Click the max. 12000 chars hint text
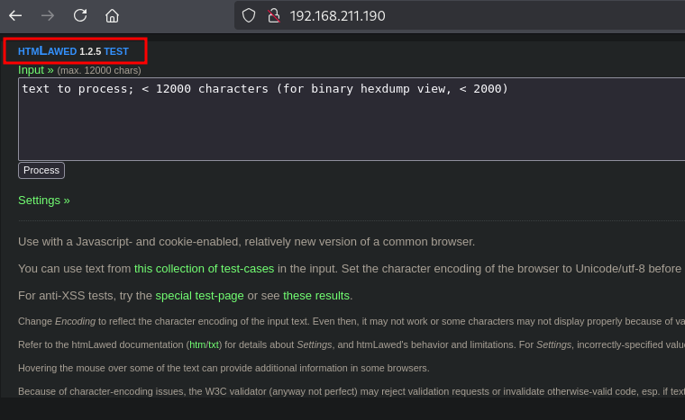This screenshot has height=420, width=685. (99, 70)
